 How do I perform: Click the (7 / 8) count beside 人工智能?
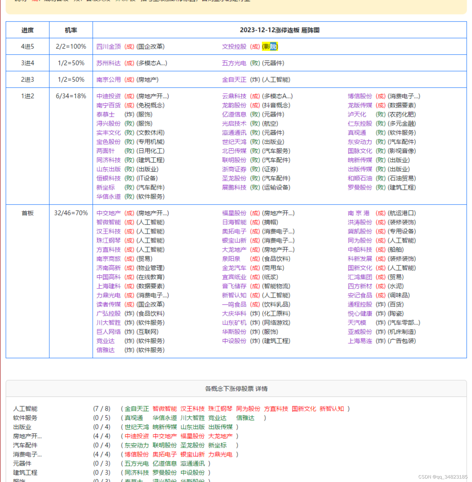(x=102, y=409)
